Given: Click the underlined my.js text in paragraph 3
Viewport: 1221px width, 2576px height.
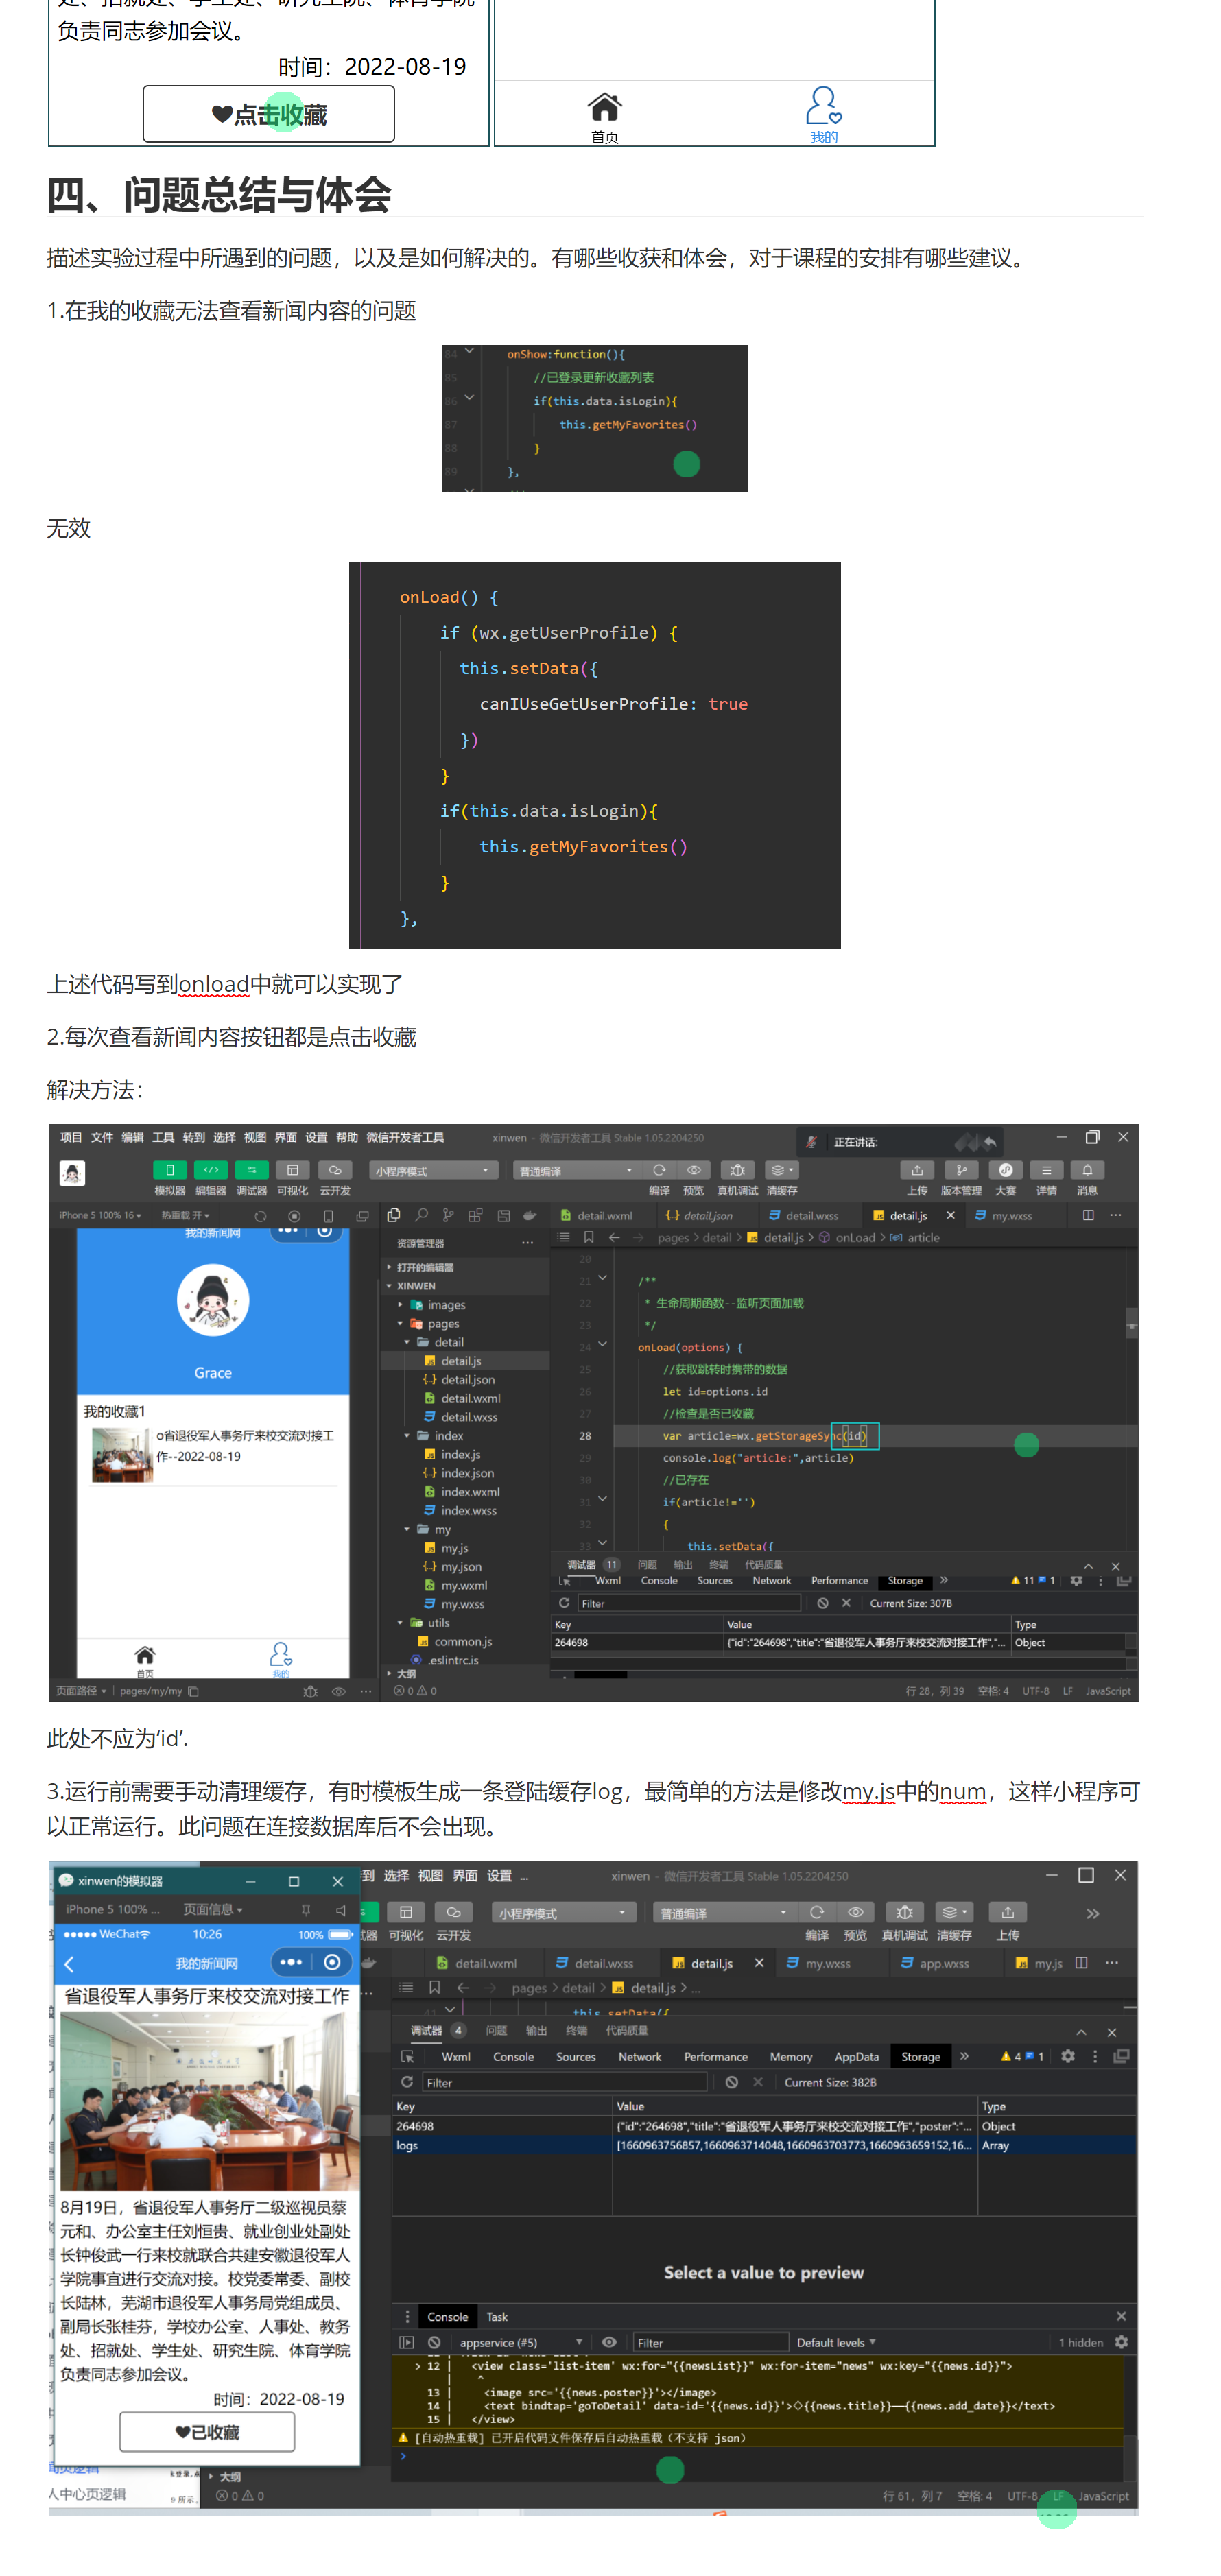Looking at the screenshot, I should click(868, 1791).
